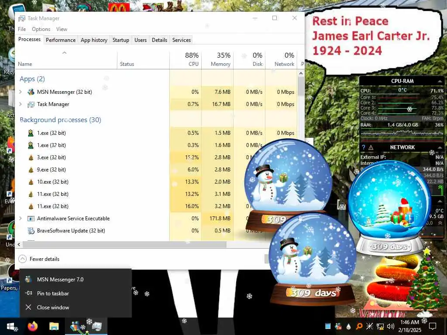447x335 pixels.
Task: Collapse the widget panel below NETWORK
Action: tap(440, 202)
